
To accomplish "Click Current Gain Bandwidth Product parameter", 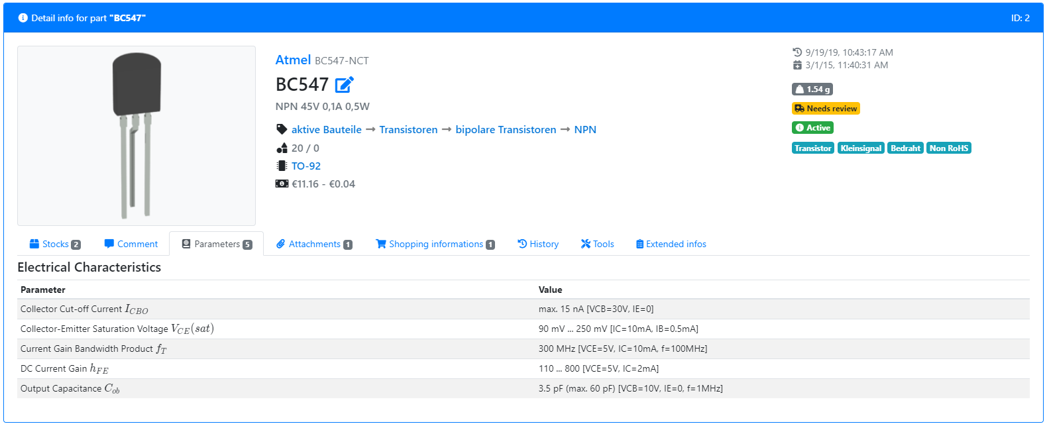I will [x=93, y=349].
